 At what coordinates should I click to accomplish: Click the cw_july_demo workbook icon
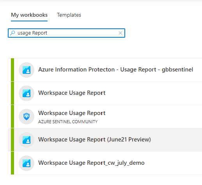(x=27, y=163)
